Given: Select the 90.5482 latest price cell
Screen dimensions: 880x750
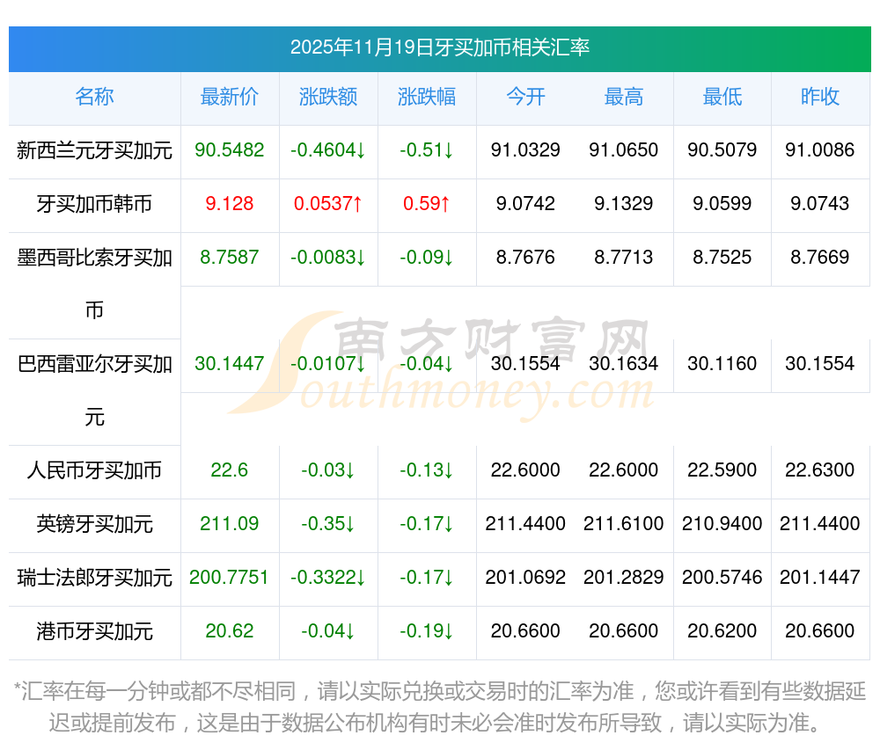Looking at the screenshot, I should point(230,149).
